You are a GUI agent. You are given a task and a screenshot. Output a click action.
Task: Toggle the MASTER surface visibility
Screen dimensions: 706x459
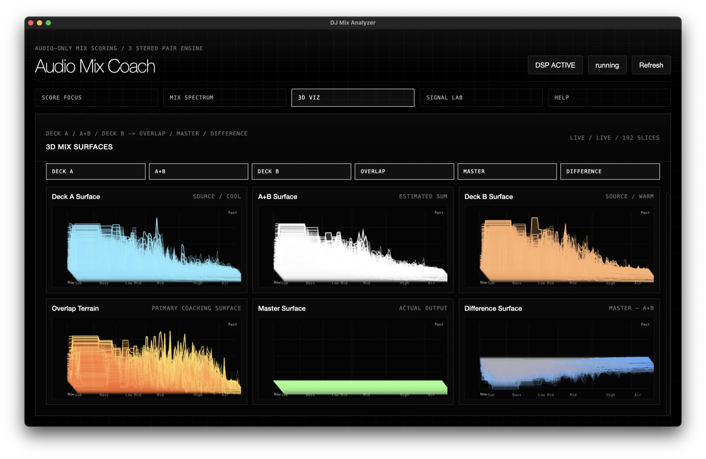(x=507, y=171)
